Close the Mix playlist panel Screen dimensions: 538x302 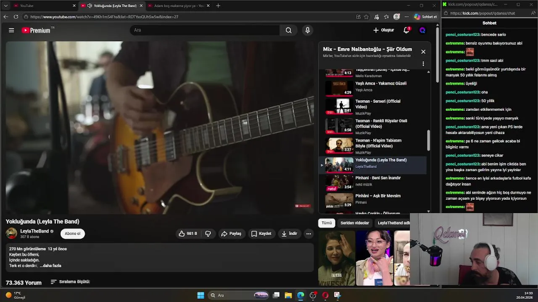(x=423, y=52)
